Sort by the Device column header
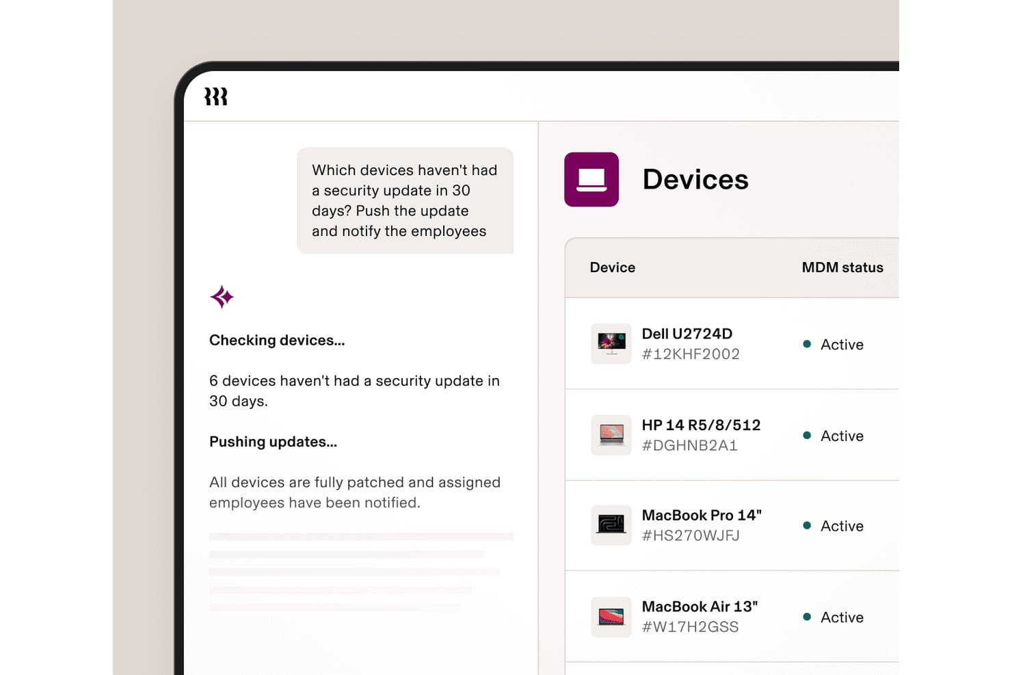Viewport: 1012px width, 675px height. pos(613,267)
